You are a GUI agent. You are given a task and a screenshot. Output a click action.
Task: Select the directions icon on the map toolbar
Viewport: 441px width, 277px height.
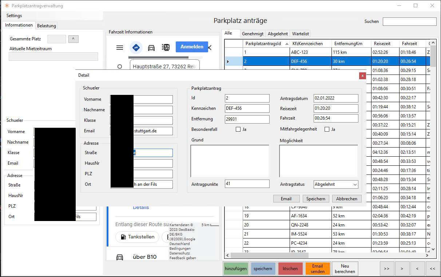click(x=136, y=47)
